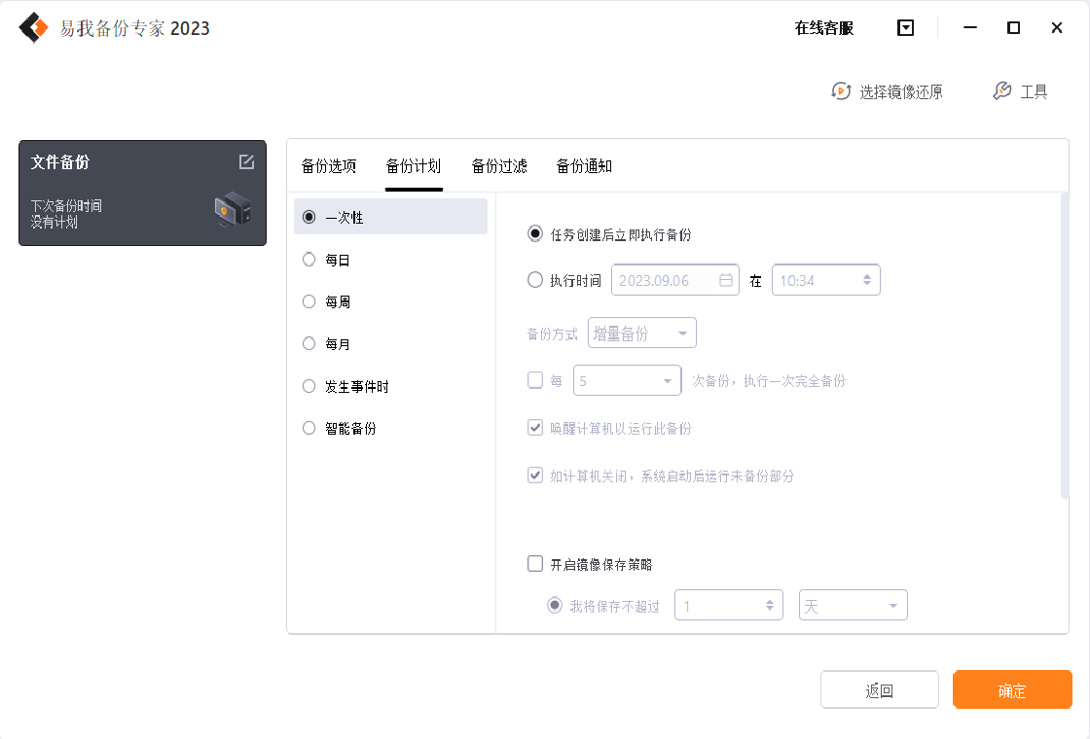This screenshot has width=1090, height=739.
Task: Open 在线客服 online support
Action: (823, 28)
